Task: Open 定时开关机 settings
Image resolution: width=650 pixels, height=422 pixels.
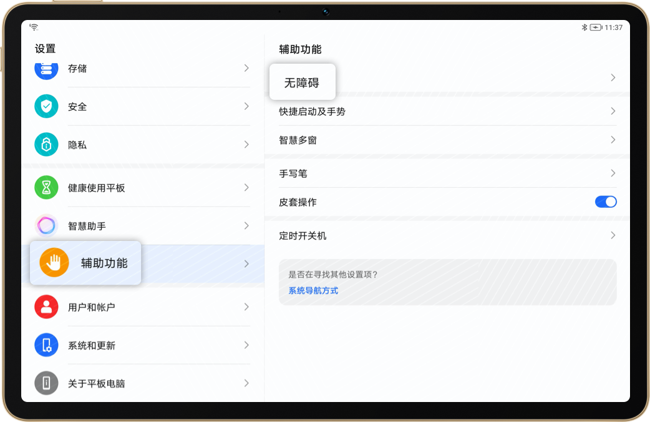Action: click(447, 235)
